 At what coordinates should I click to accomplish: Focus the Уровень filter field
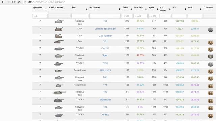40,16
